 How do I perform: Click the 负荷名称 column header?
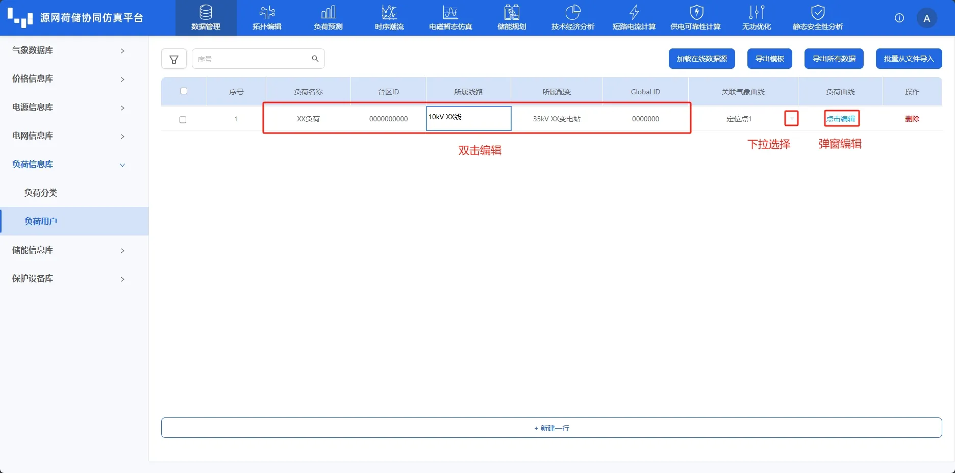[x=308, y=92]
